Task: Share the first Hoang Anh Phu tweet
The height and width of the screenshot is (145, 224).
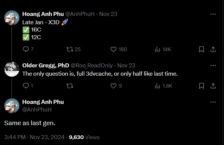Action: (x=213, y=49)
